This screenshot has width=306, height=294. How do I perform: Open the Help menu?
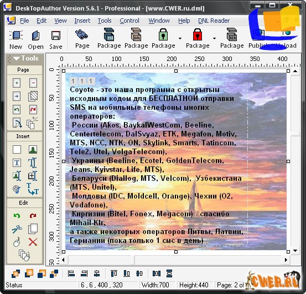coord(184,21)
